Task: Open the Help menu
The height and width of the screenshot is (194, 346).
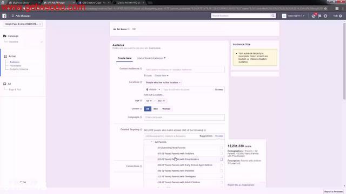Action: click(337, 16)
